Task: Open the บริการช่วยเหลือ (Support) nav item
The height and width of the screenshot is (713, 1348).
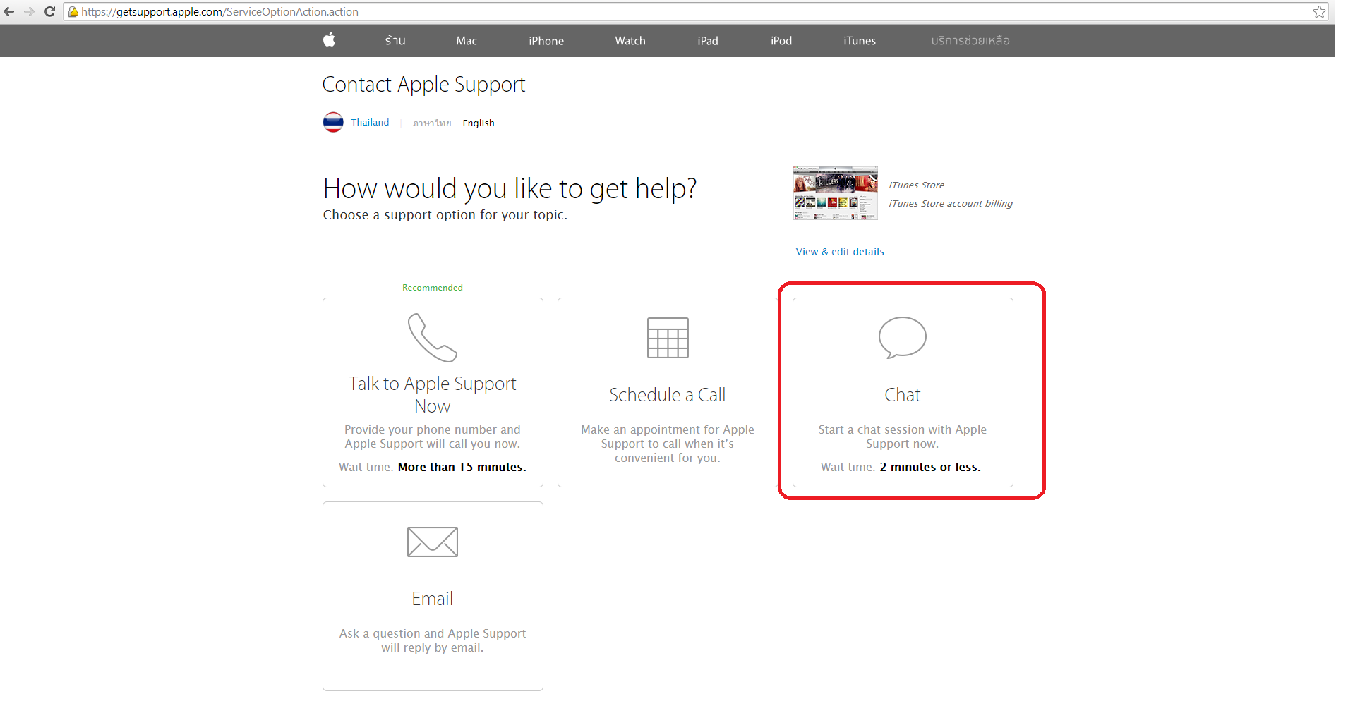Action: 970,41
